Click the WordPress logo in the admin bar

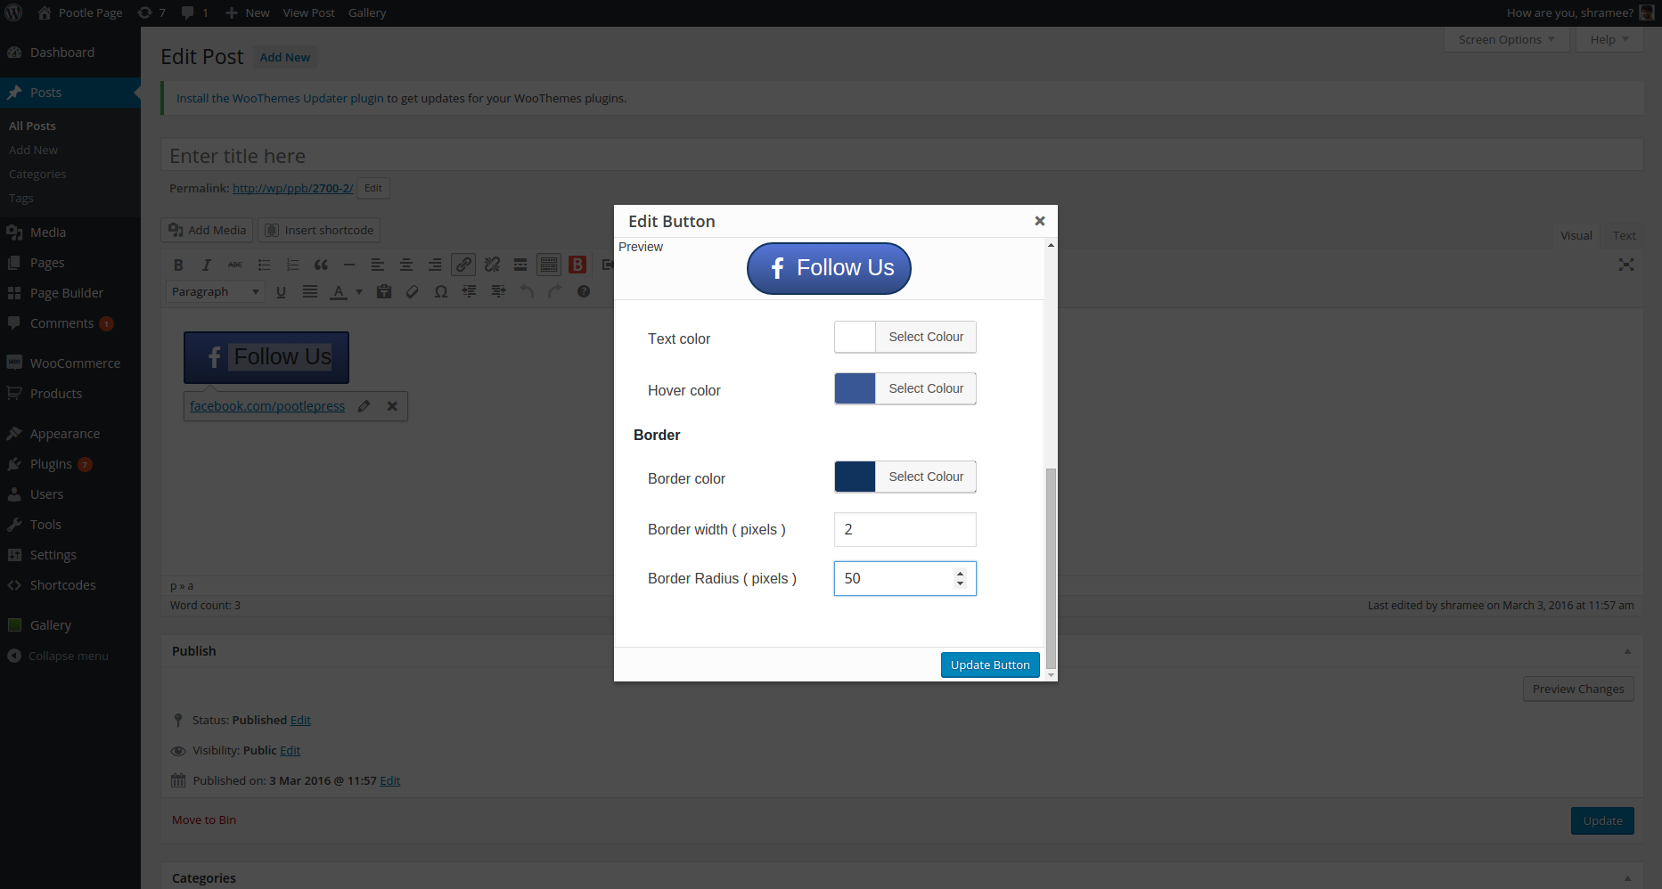(x=14, y=12)
